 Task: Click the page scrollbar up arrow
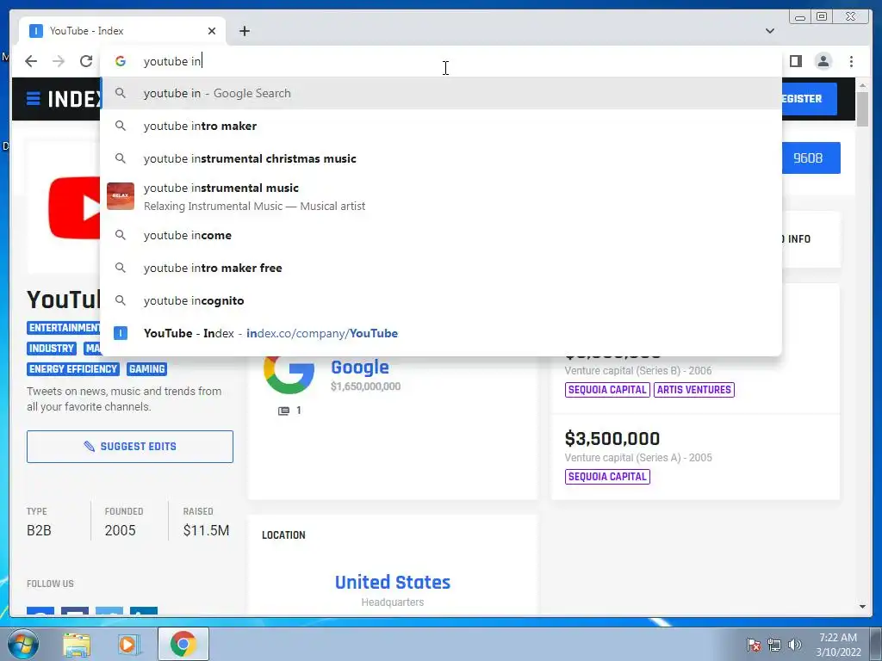click(862, 85)
